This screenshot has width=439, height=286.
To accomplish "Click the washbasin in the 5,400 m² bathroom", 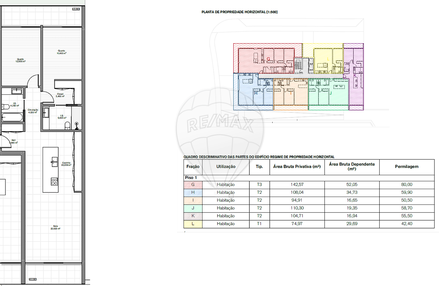I will click(45, 113).
